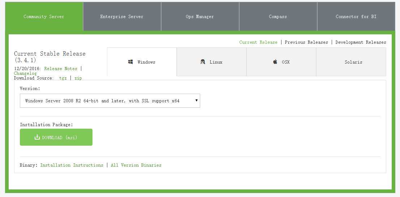Select the OSX platform tab
This screenshot has height=197, width=400.
pyautogui.click(x=281, y=62)
